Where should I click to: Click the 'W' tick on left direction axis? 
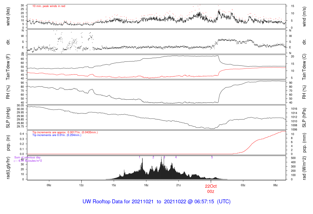(x=23, y=36)
